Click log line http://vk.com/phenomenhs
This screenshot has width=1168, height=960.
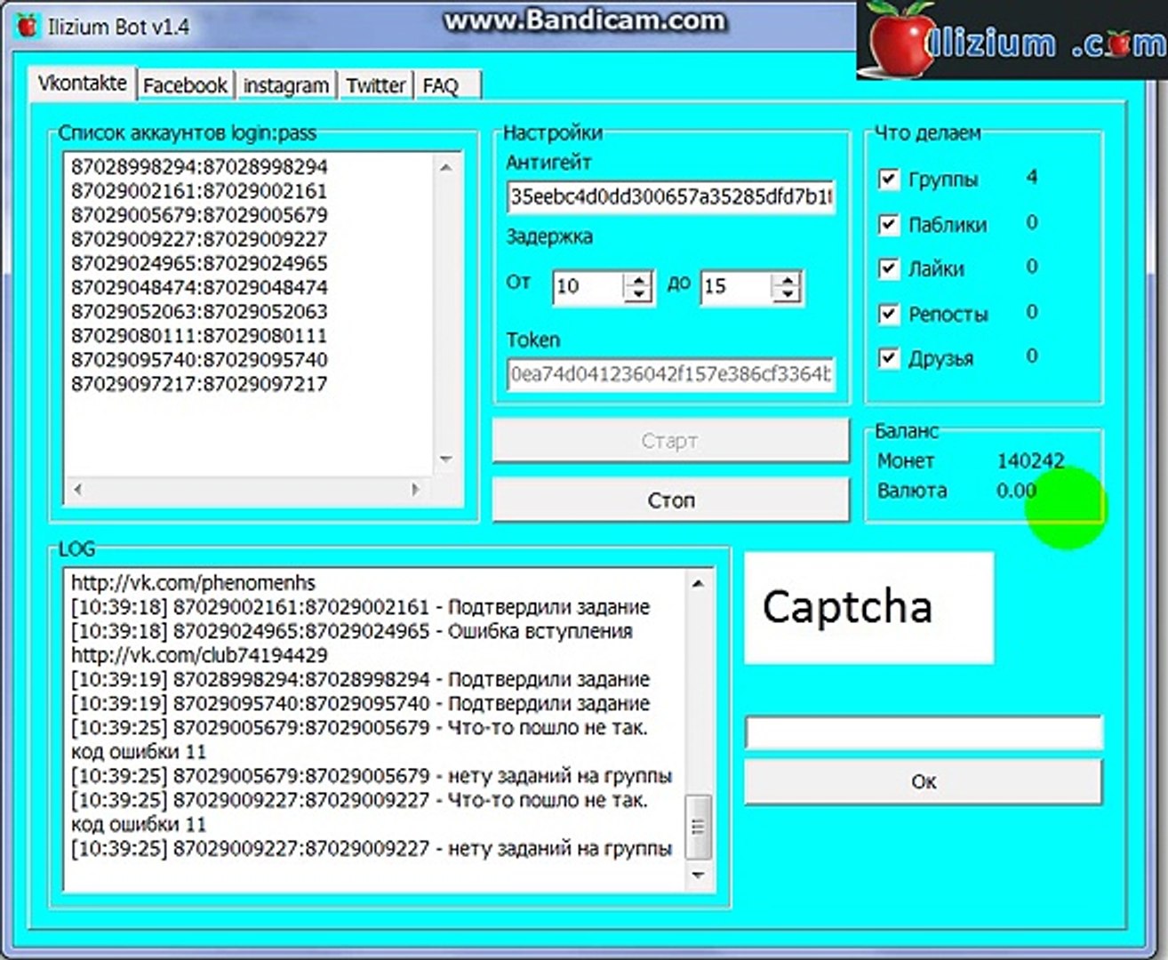coord(193,583)
